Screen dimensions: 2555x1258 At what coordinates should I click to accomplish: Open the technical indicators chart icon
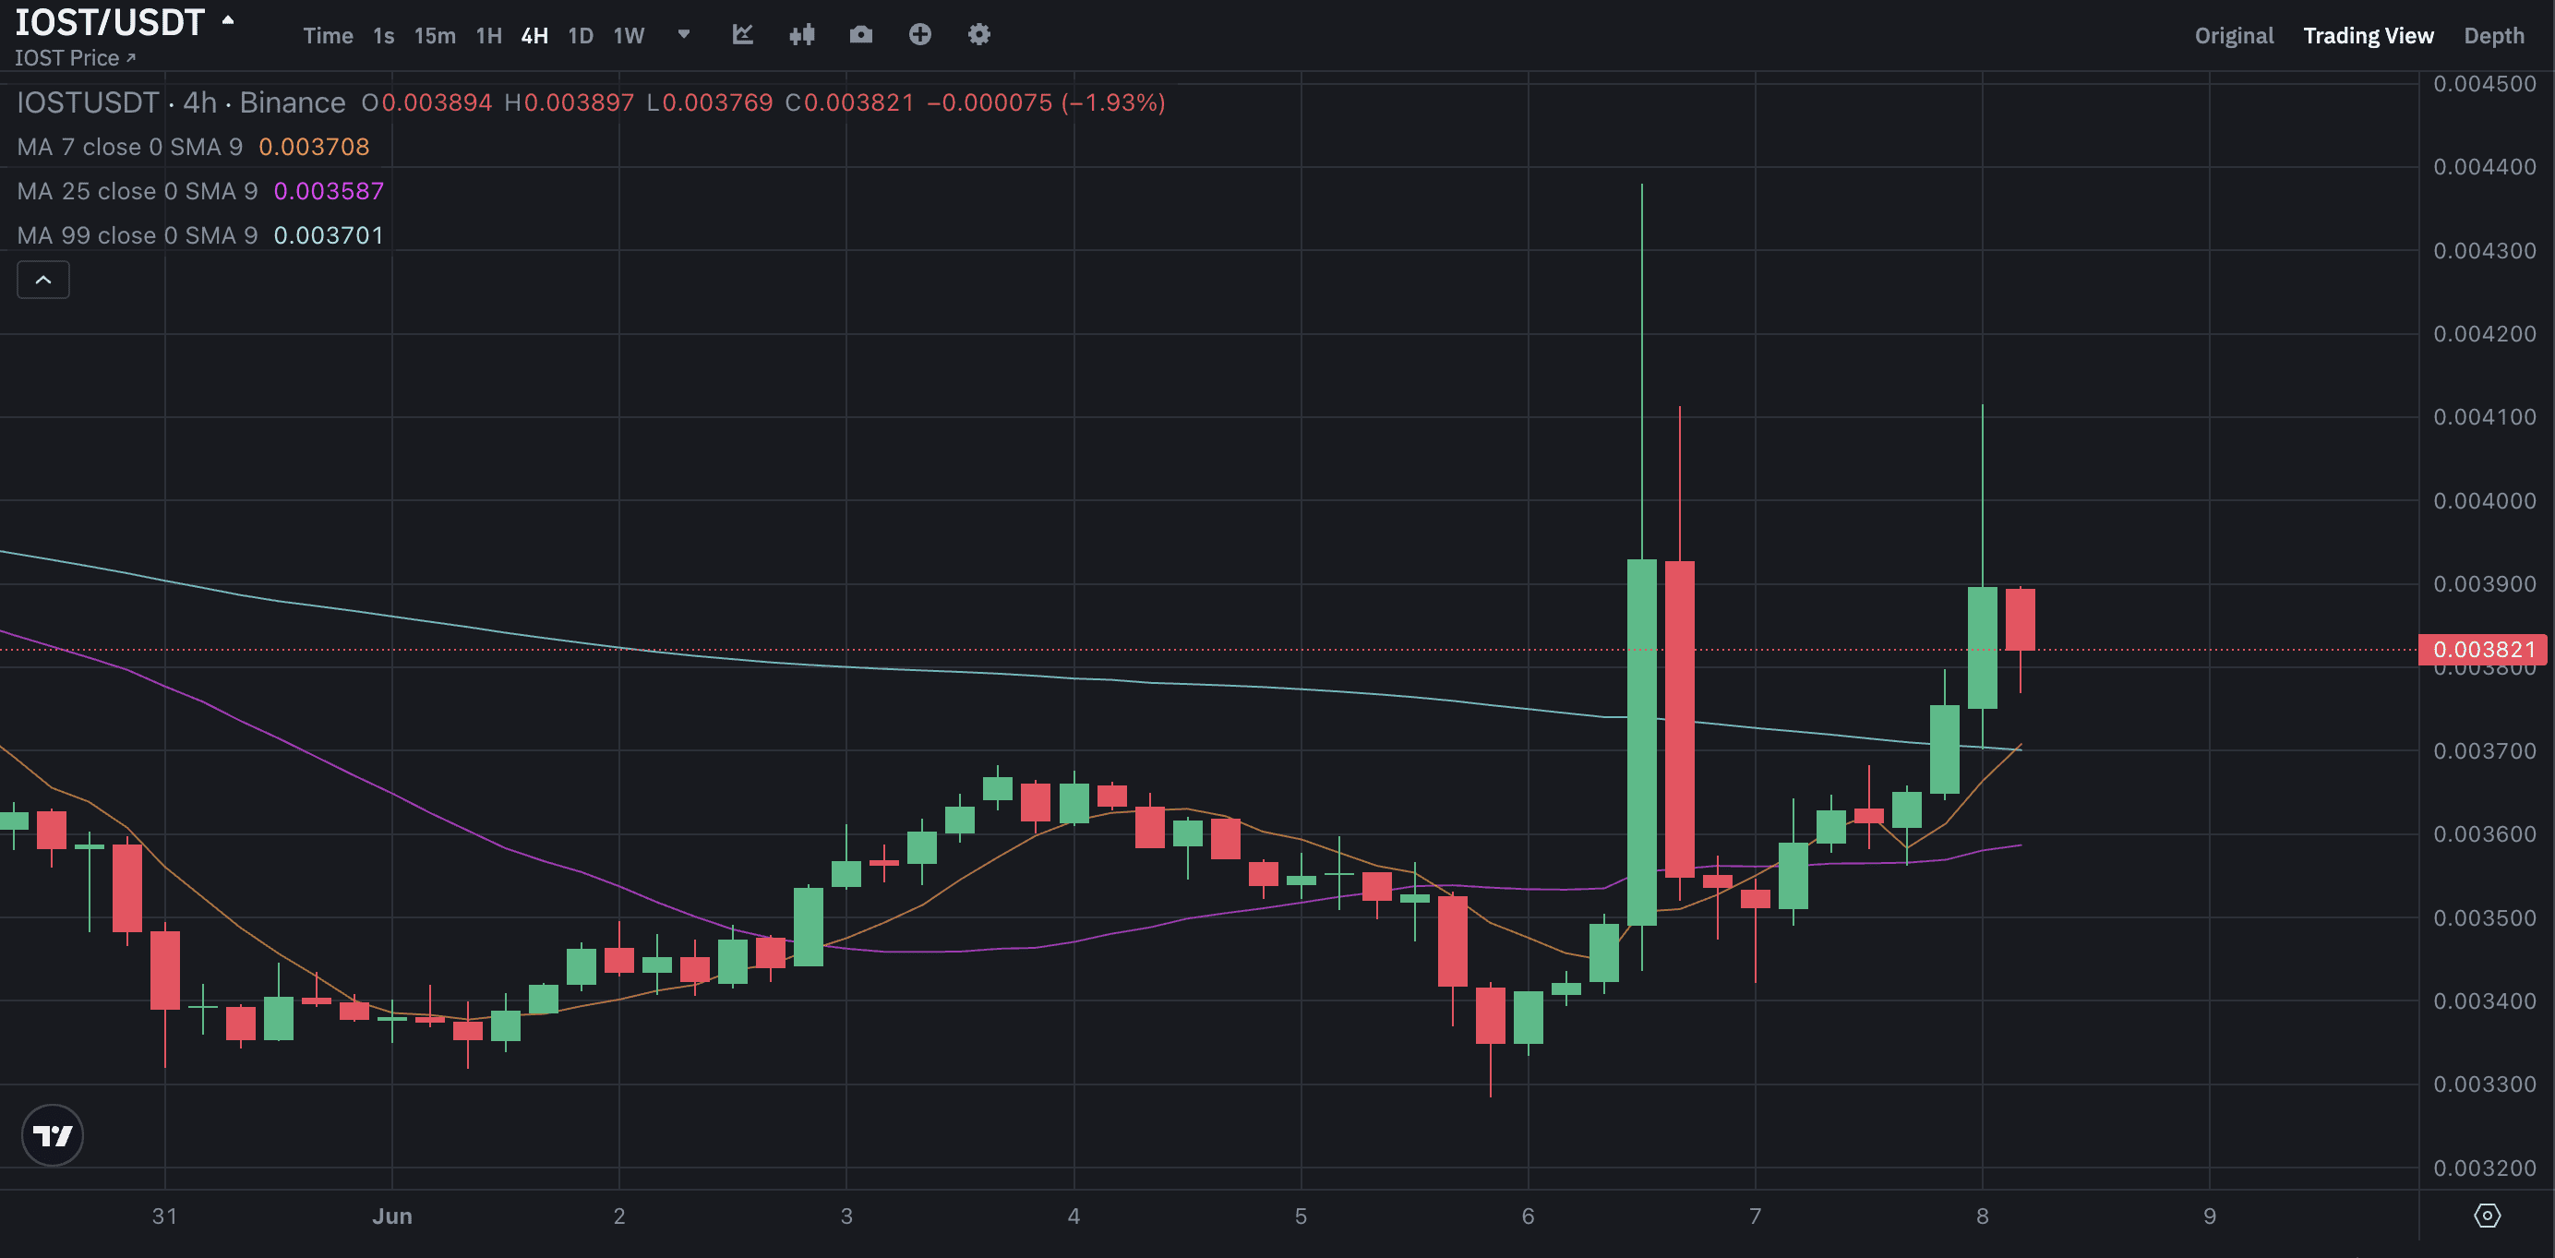[x=742, y=35]
